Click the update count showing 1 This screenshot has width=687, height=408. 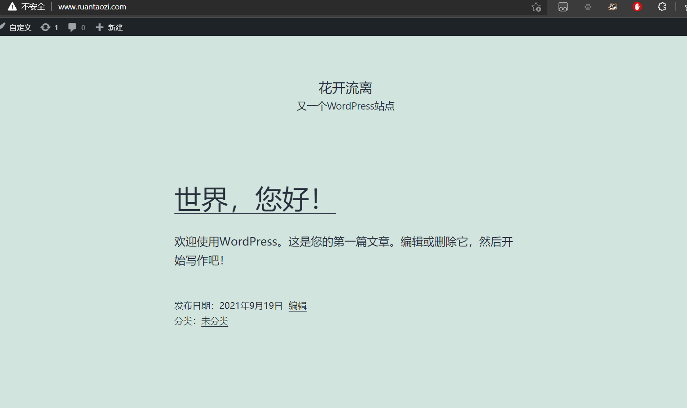57,27
